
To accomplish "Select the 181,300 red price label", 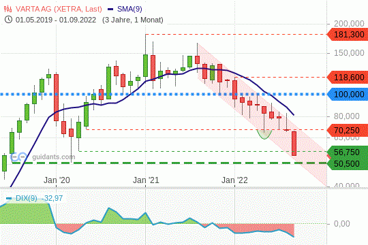I will coord(348,35).
